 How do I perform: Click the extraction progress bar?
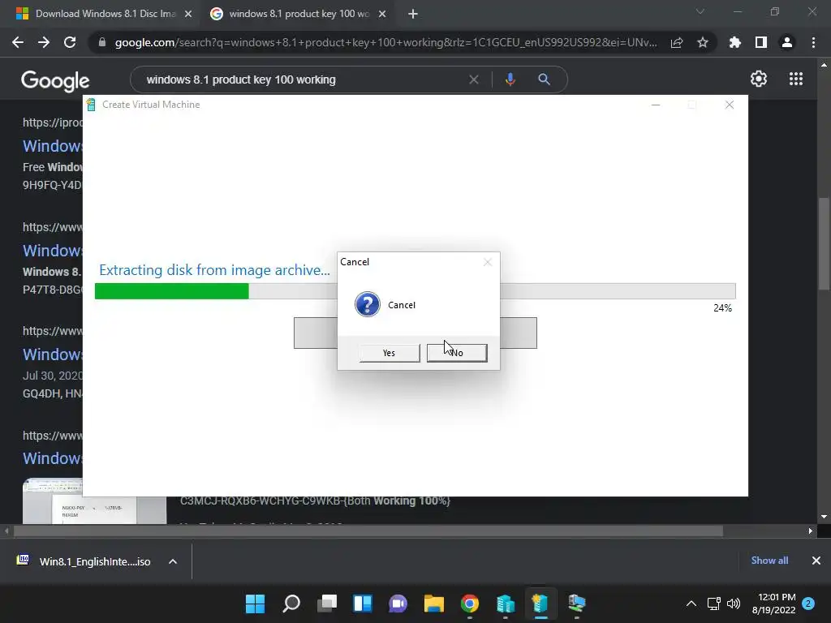(415, 291)
